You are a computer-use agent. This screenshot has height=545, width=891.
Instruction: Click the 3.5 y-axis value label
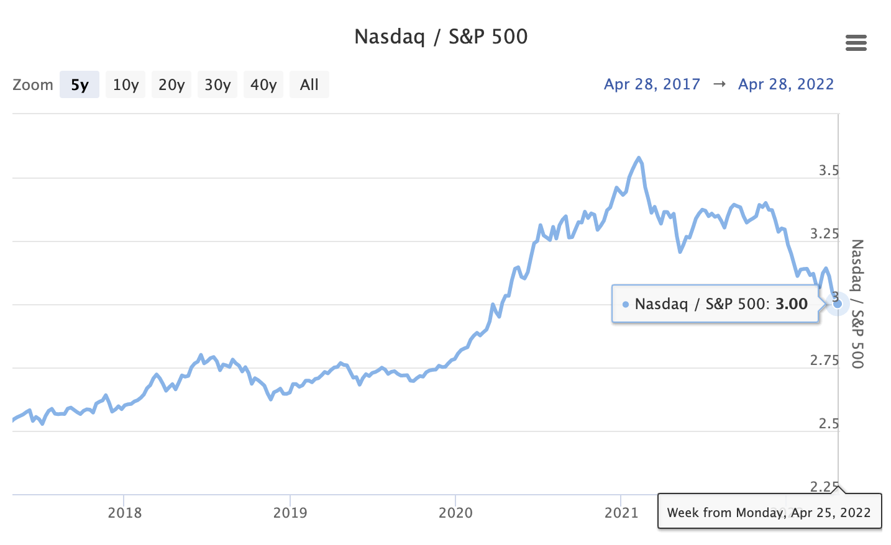(828, 171)
